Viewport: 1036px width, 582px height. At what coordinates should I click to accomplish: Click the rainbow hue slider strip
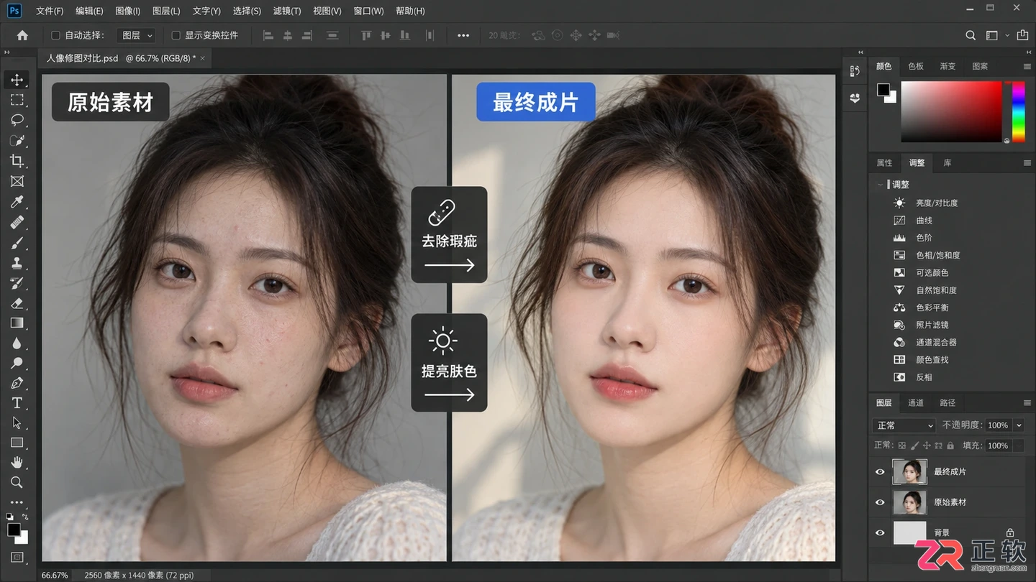tap(1018, 111)
